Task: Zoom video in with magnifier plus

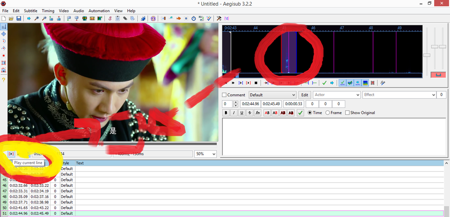Action: click(36, 18)
